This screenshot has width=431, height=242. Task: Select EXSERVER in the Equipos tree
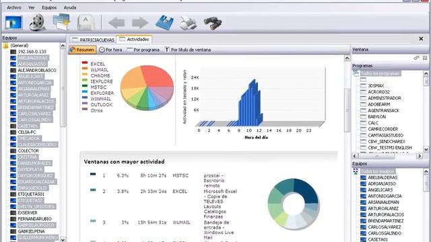(x=28, y=213)
